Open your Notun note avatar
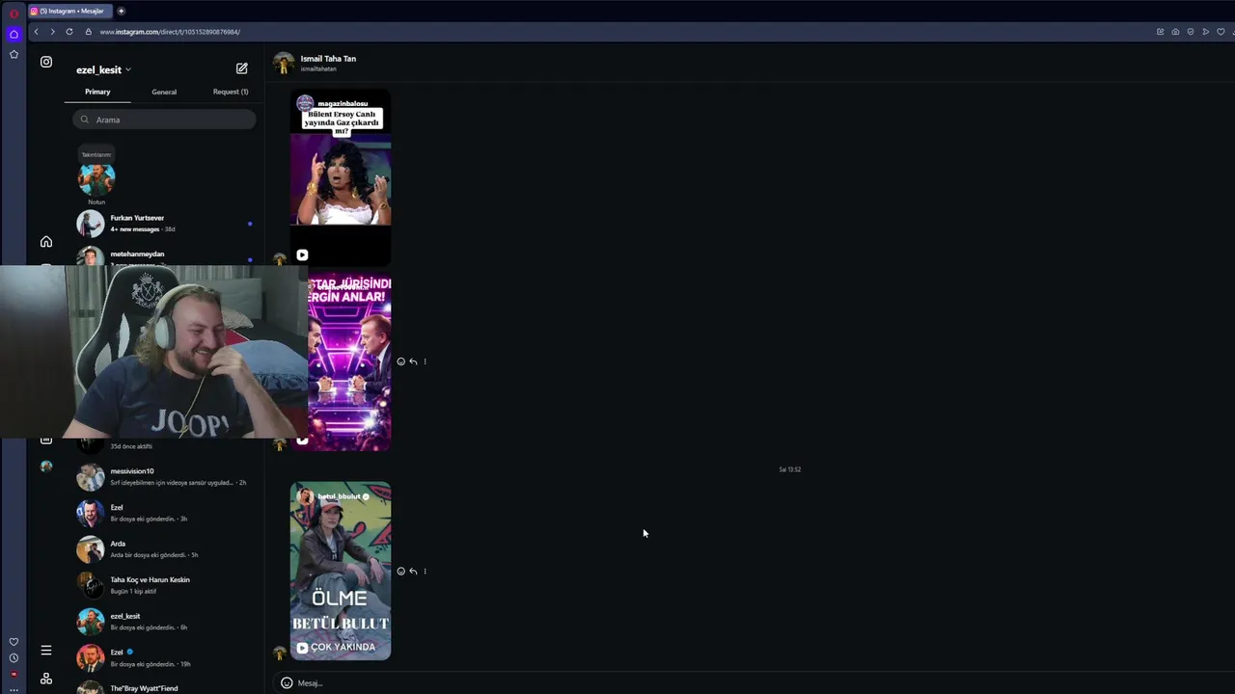This screenshot has width=1235, height=694. tap(96, 179)
